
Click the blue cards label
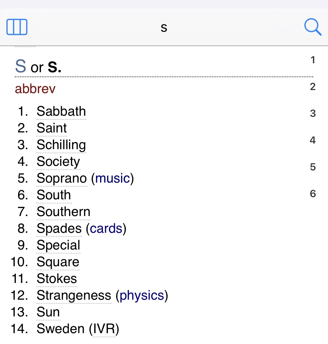106,229
